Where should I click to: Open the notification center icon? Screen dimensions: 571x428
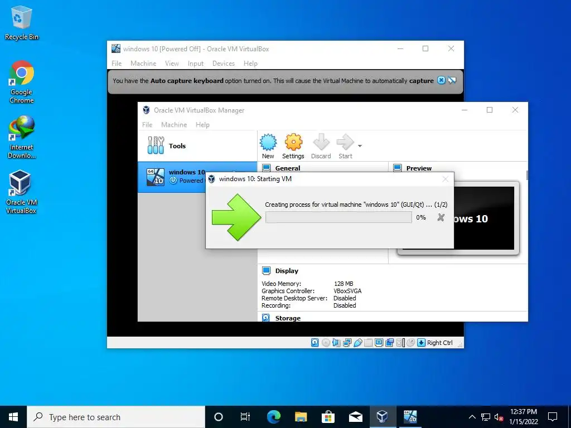click(x=553, y=417)
